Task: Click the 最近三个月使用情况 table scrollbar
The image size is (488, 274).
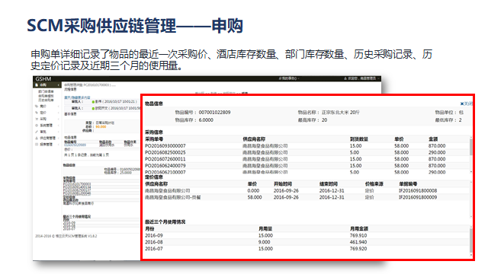Action: 471,241
